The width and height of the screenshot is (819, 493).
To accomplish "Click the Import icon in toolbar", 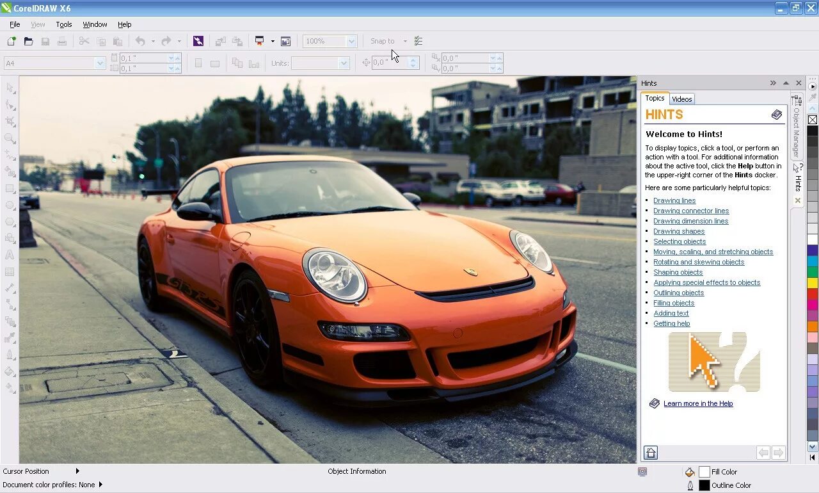I will 220,41.
